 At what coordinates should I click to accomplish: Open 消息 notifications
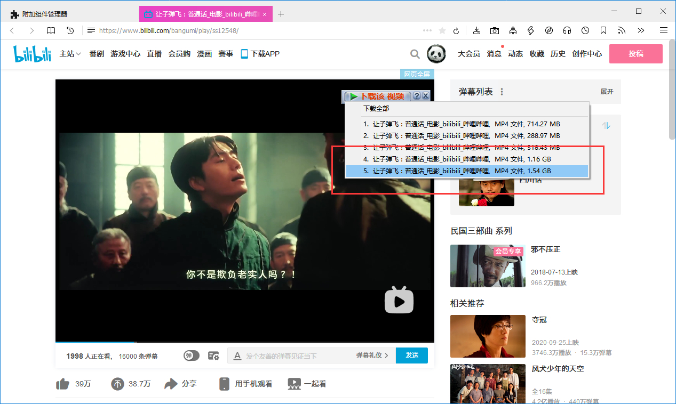[494, 54]
